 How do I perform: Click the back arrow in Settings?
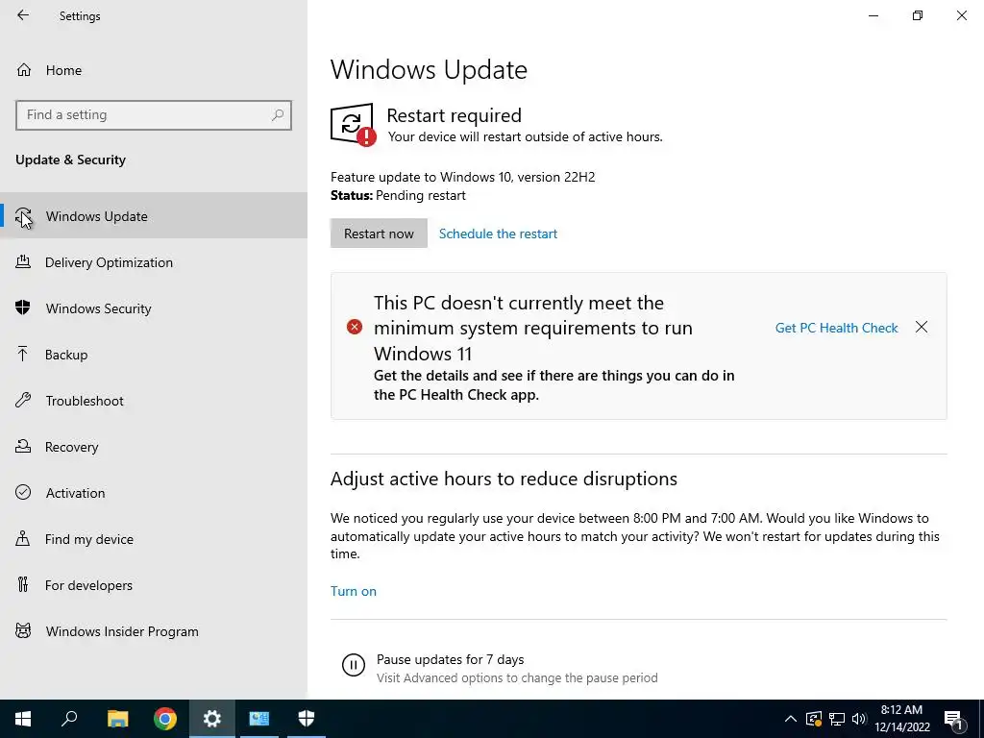click(x=23, y=15)
